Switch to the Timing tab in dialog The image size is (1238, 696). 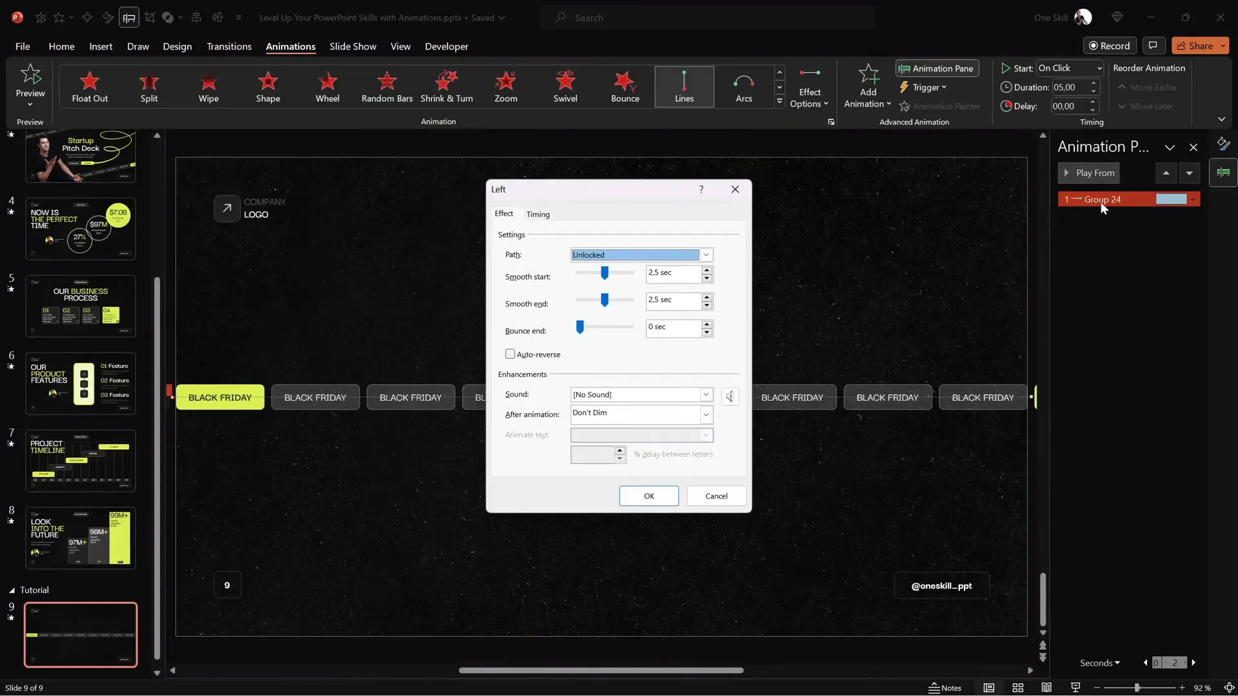click(538, 213)
